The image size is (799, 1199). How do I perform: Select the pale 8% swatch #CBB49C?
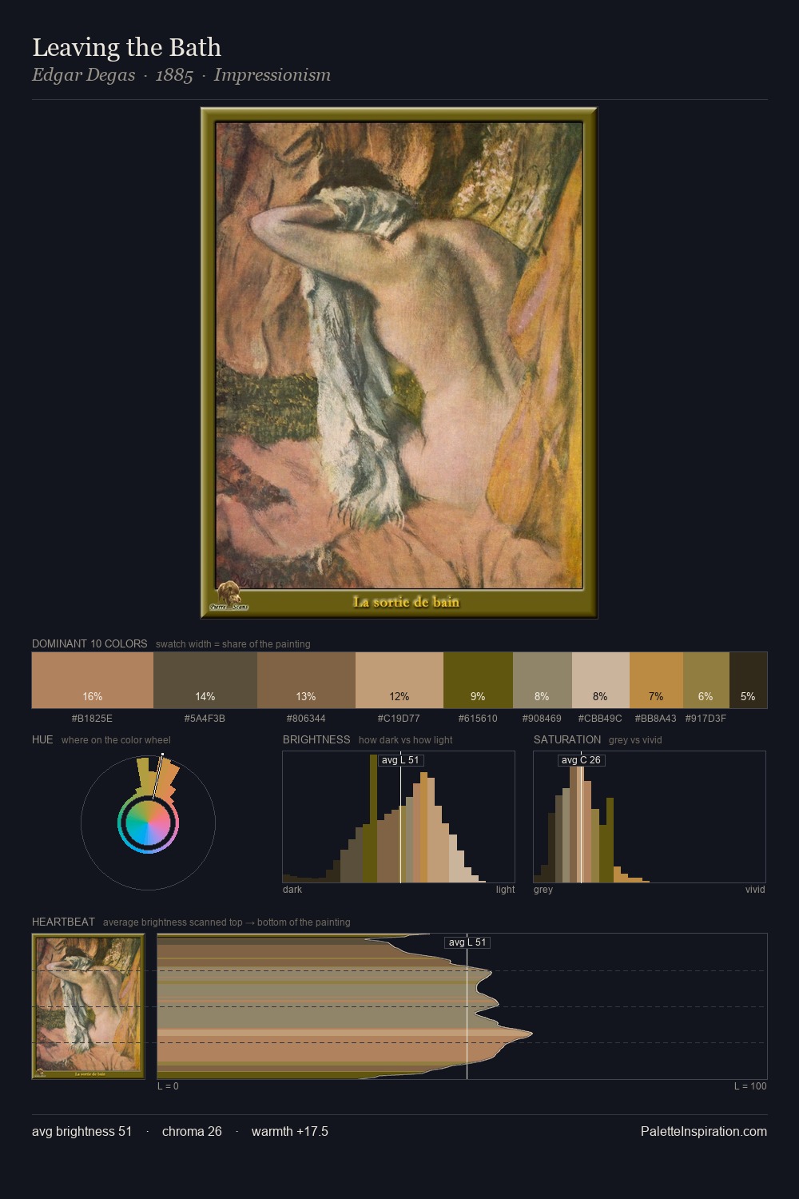[601, 680]
